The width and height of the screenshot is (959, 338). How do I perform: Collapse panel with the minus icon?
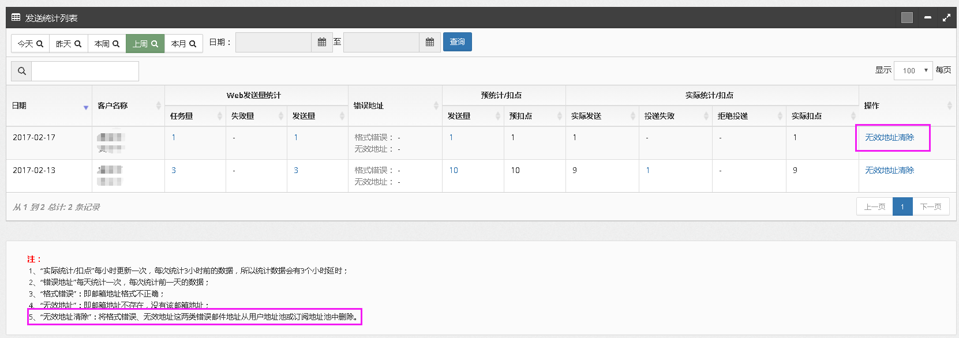pos(927,18)
